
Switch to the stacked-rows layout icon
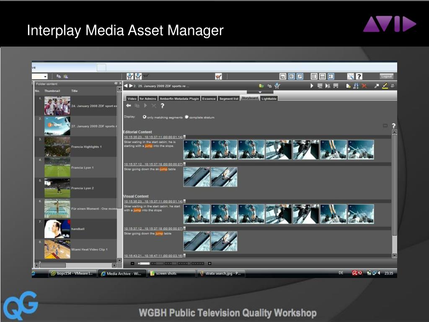[323, 76]
